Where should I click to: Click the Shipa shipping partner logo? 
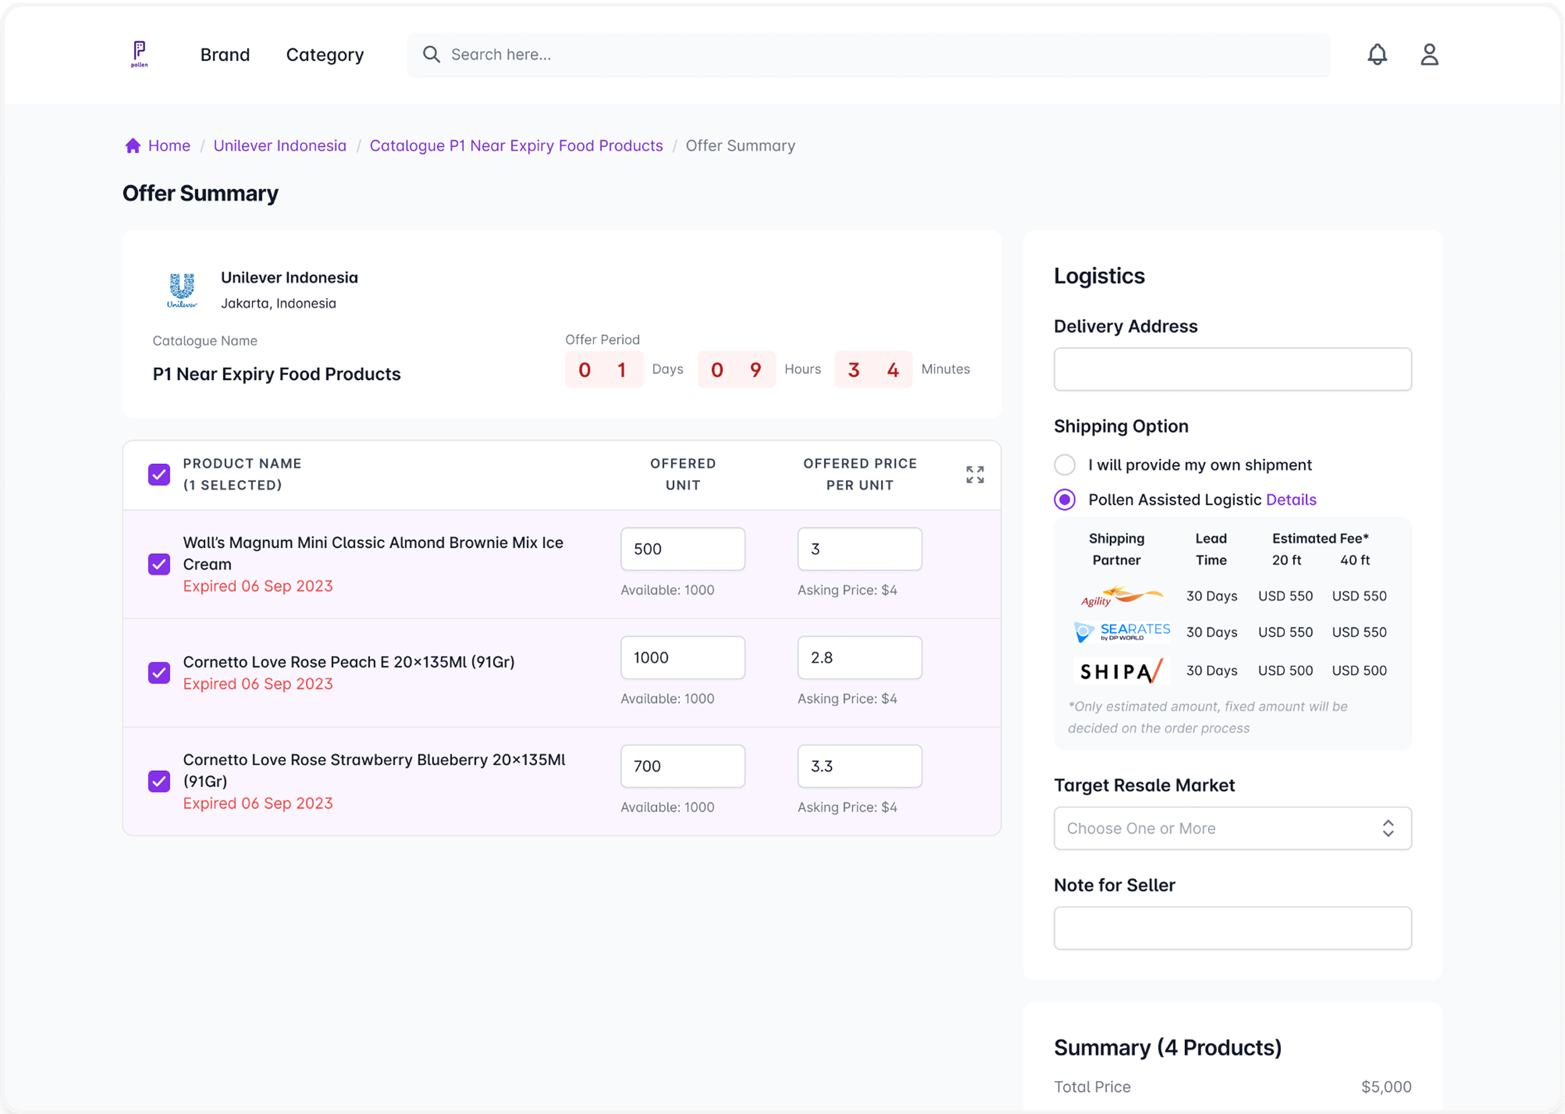pos(1121,670)
